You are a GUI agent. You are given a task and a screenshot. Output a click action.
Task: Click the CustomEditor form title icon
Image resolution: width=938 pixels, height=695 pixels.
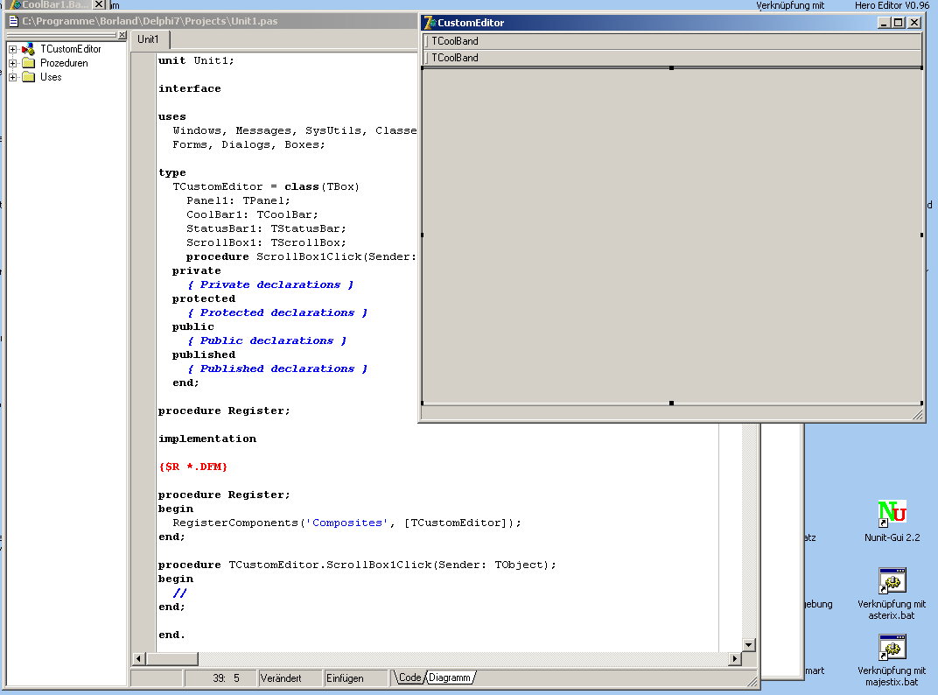[x=430, y=23]
